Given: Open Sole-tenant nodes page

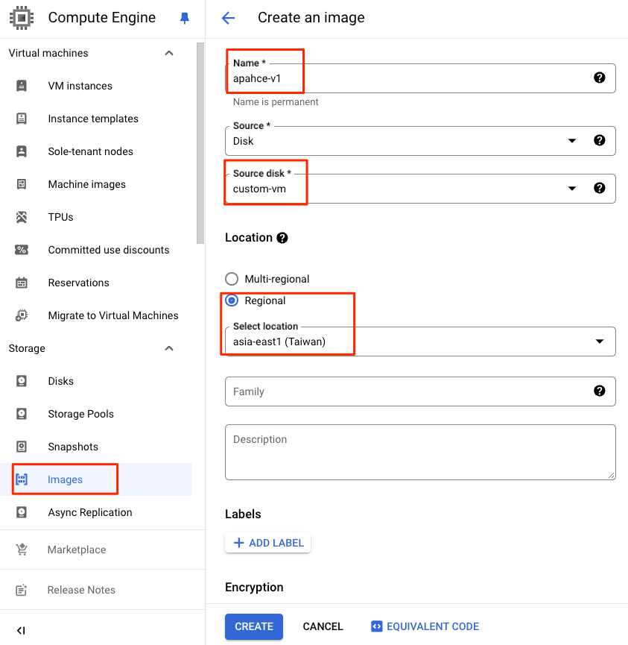Looking at the screenshot, I should [90, 151].
